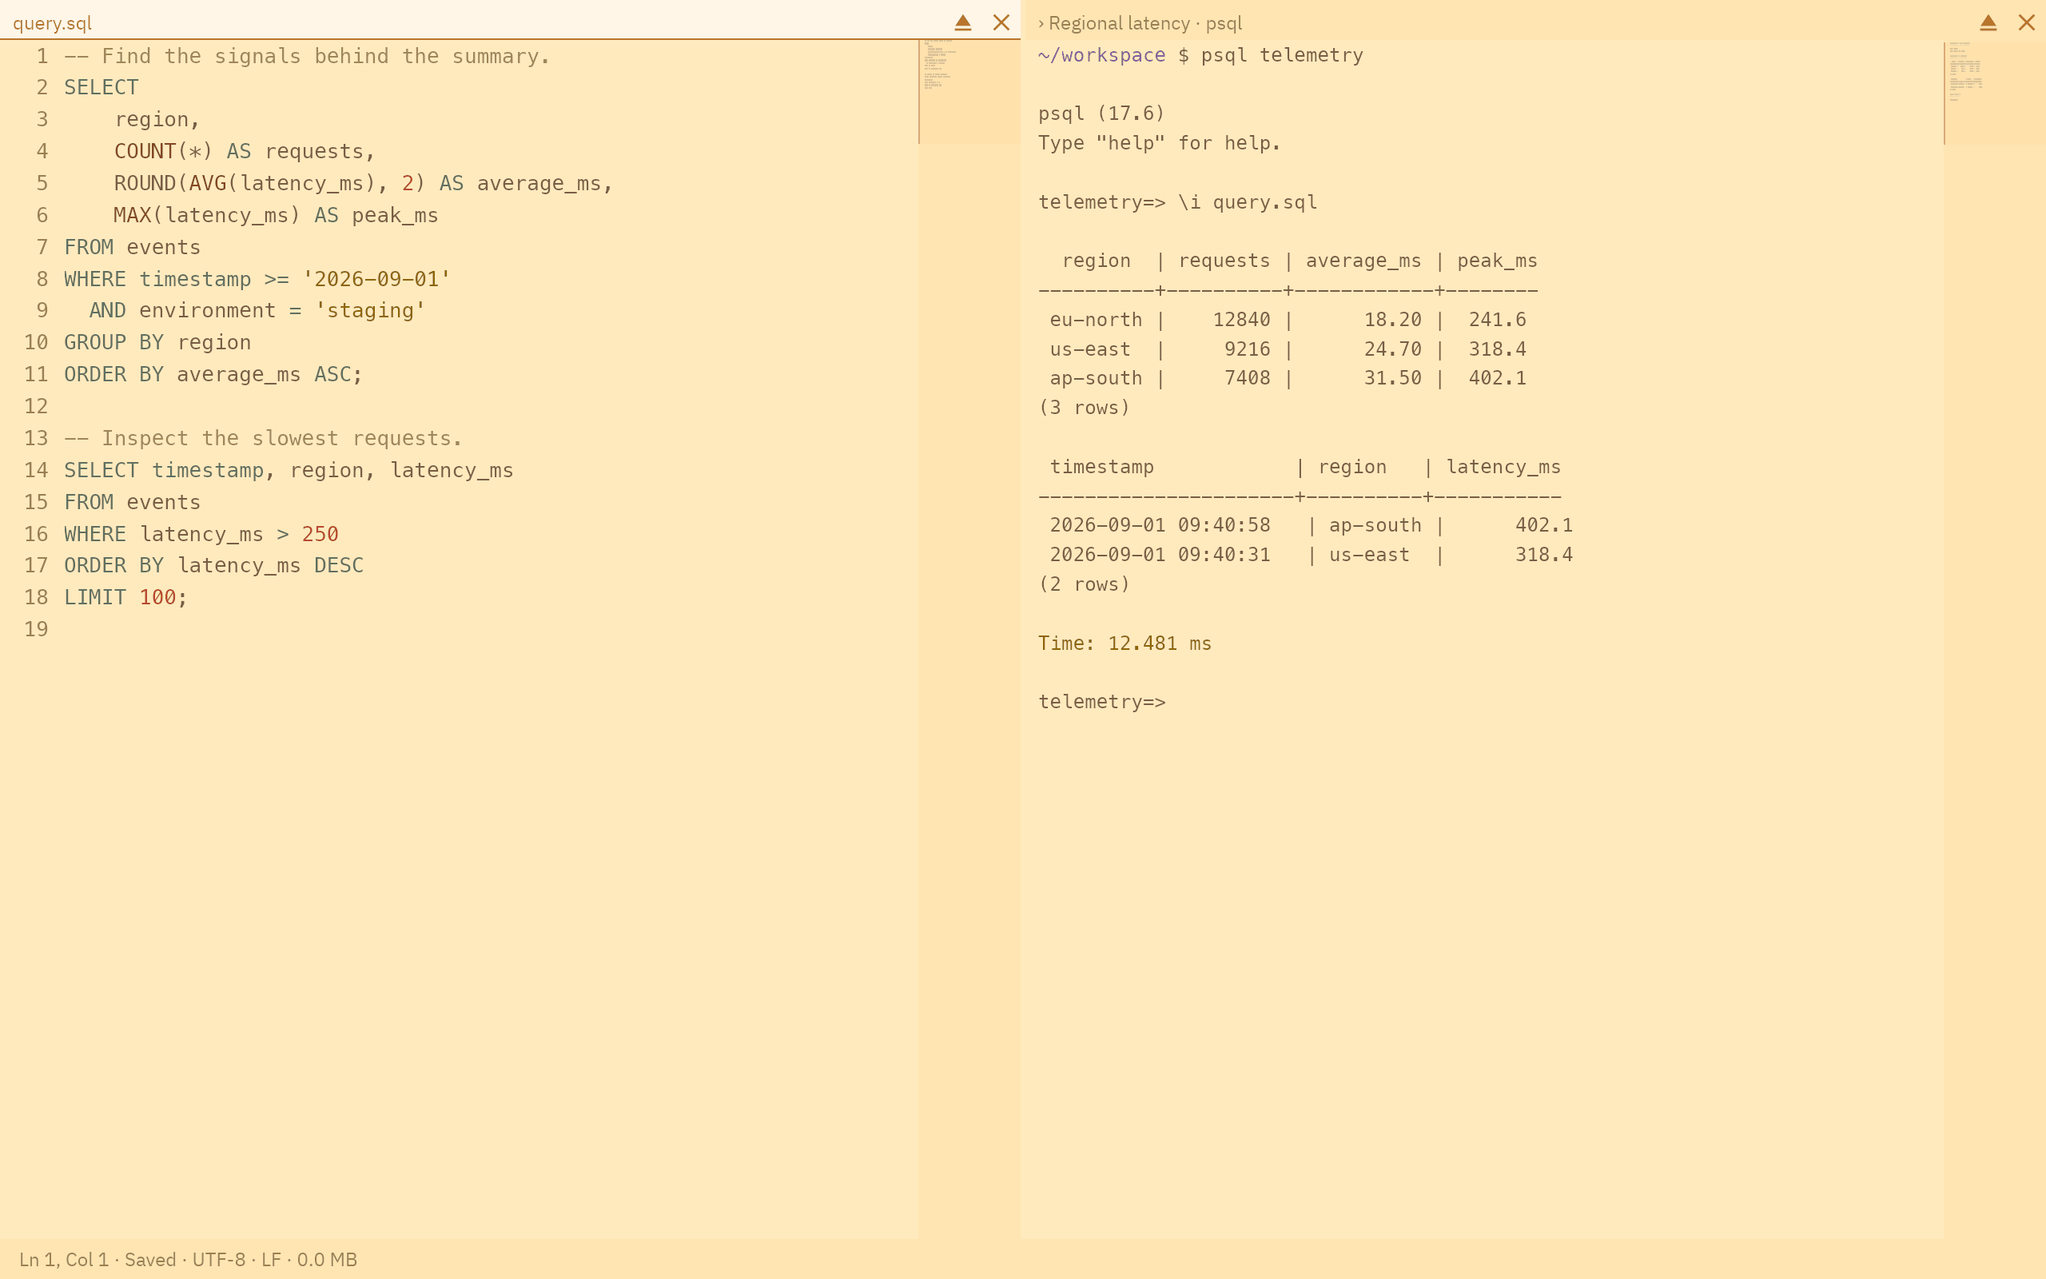Click the editor minimap thumbnail
Image resolution: width=2046 pixels, height=1279 pixels.
point(969,91)
